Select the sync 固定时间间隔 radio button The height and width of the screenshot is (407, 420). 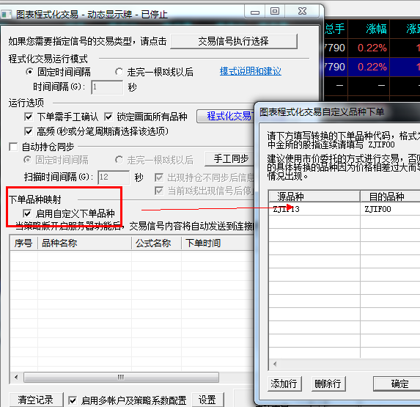(27, 160)
